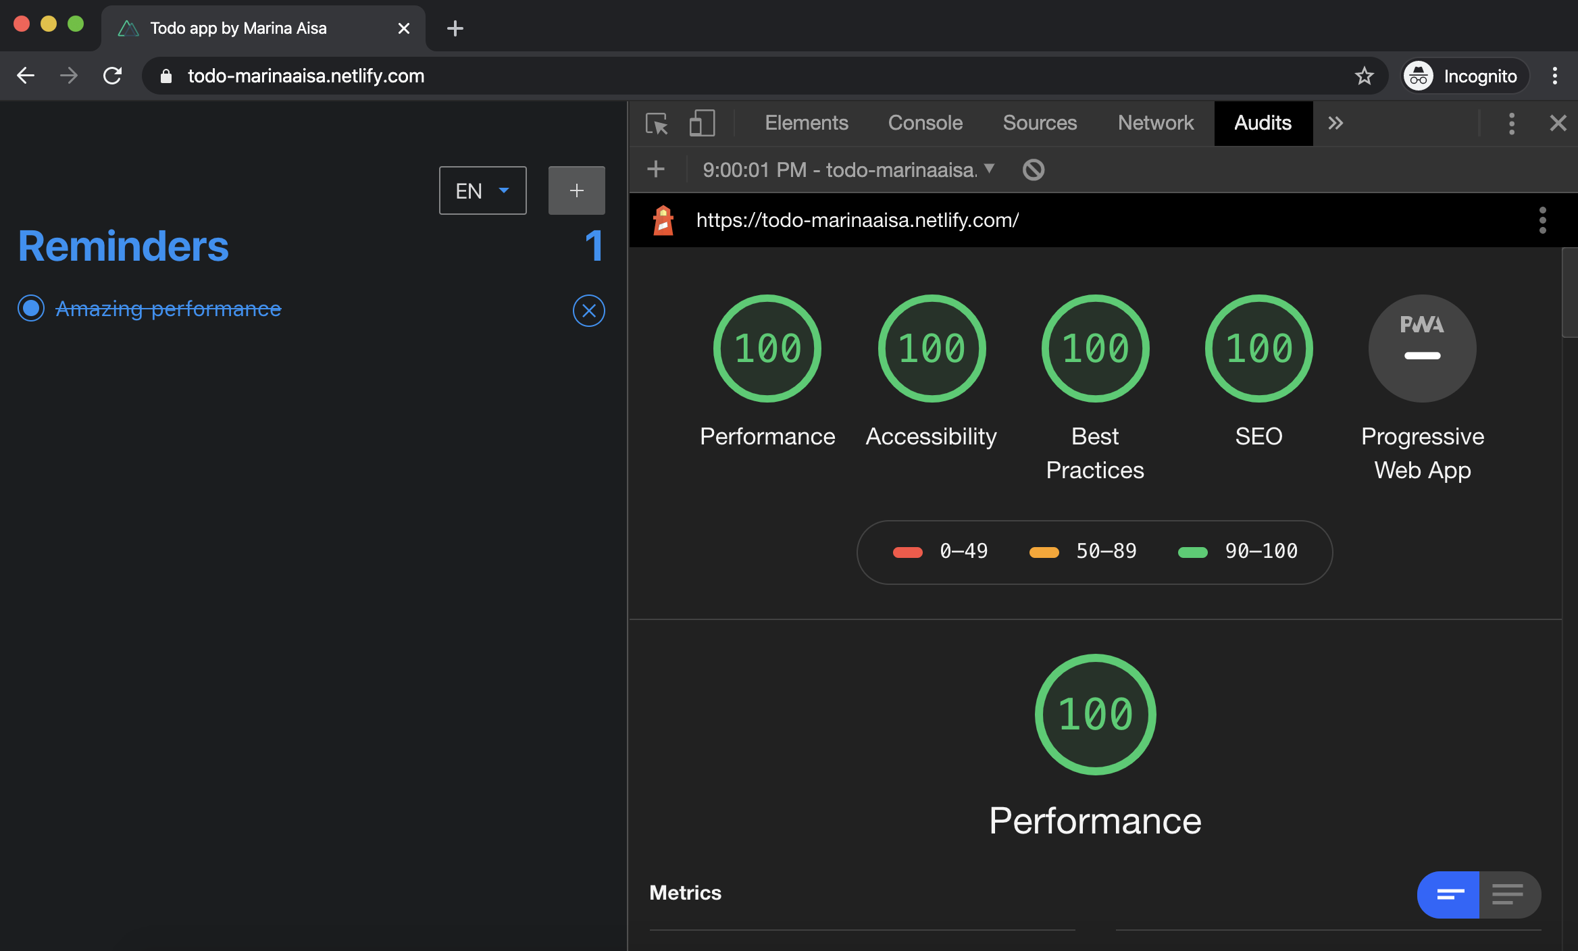This screenshot has width=1578, height=951.
Task: Uncheck the Amazing performance radio button
Action: pyautogui.click(x=31, y=309)
